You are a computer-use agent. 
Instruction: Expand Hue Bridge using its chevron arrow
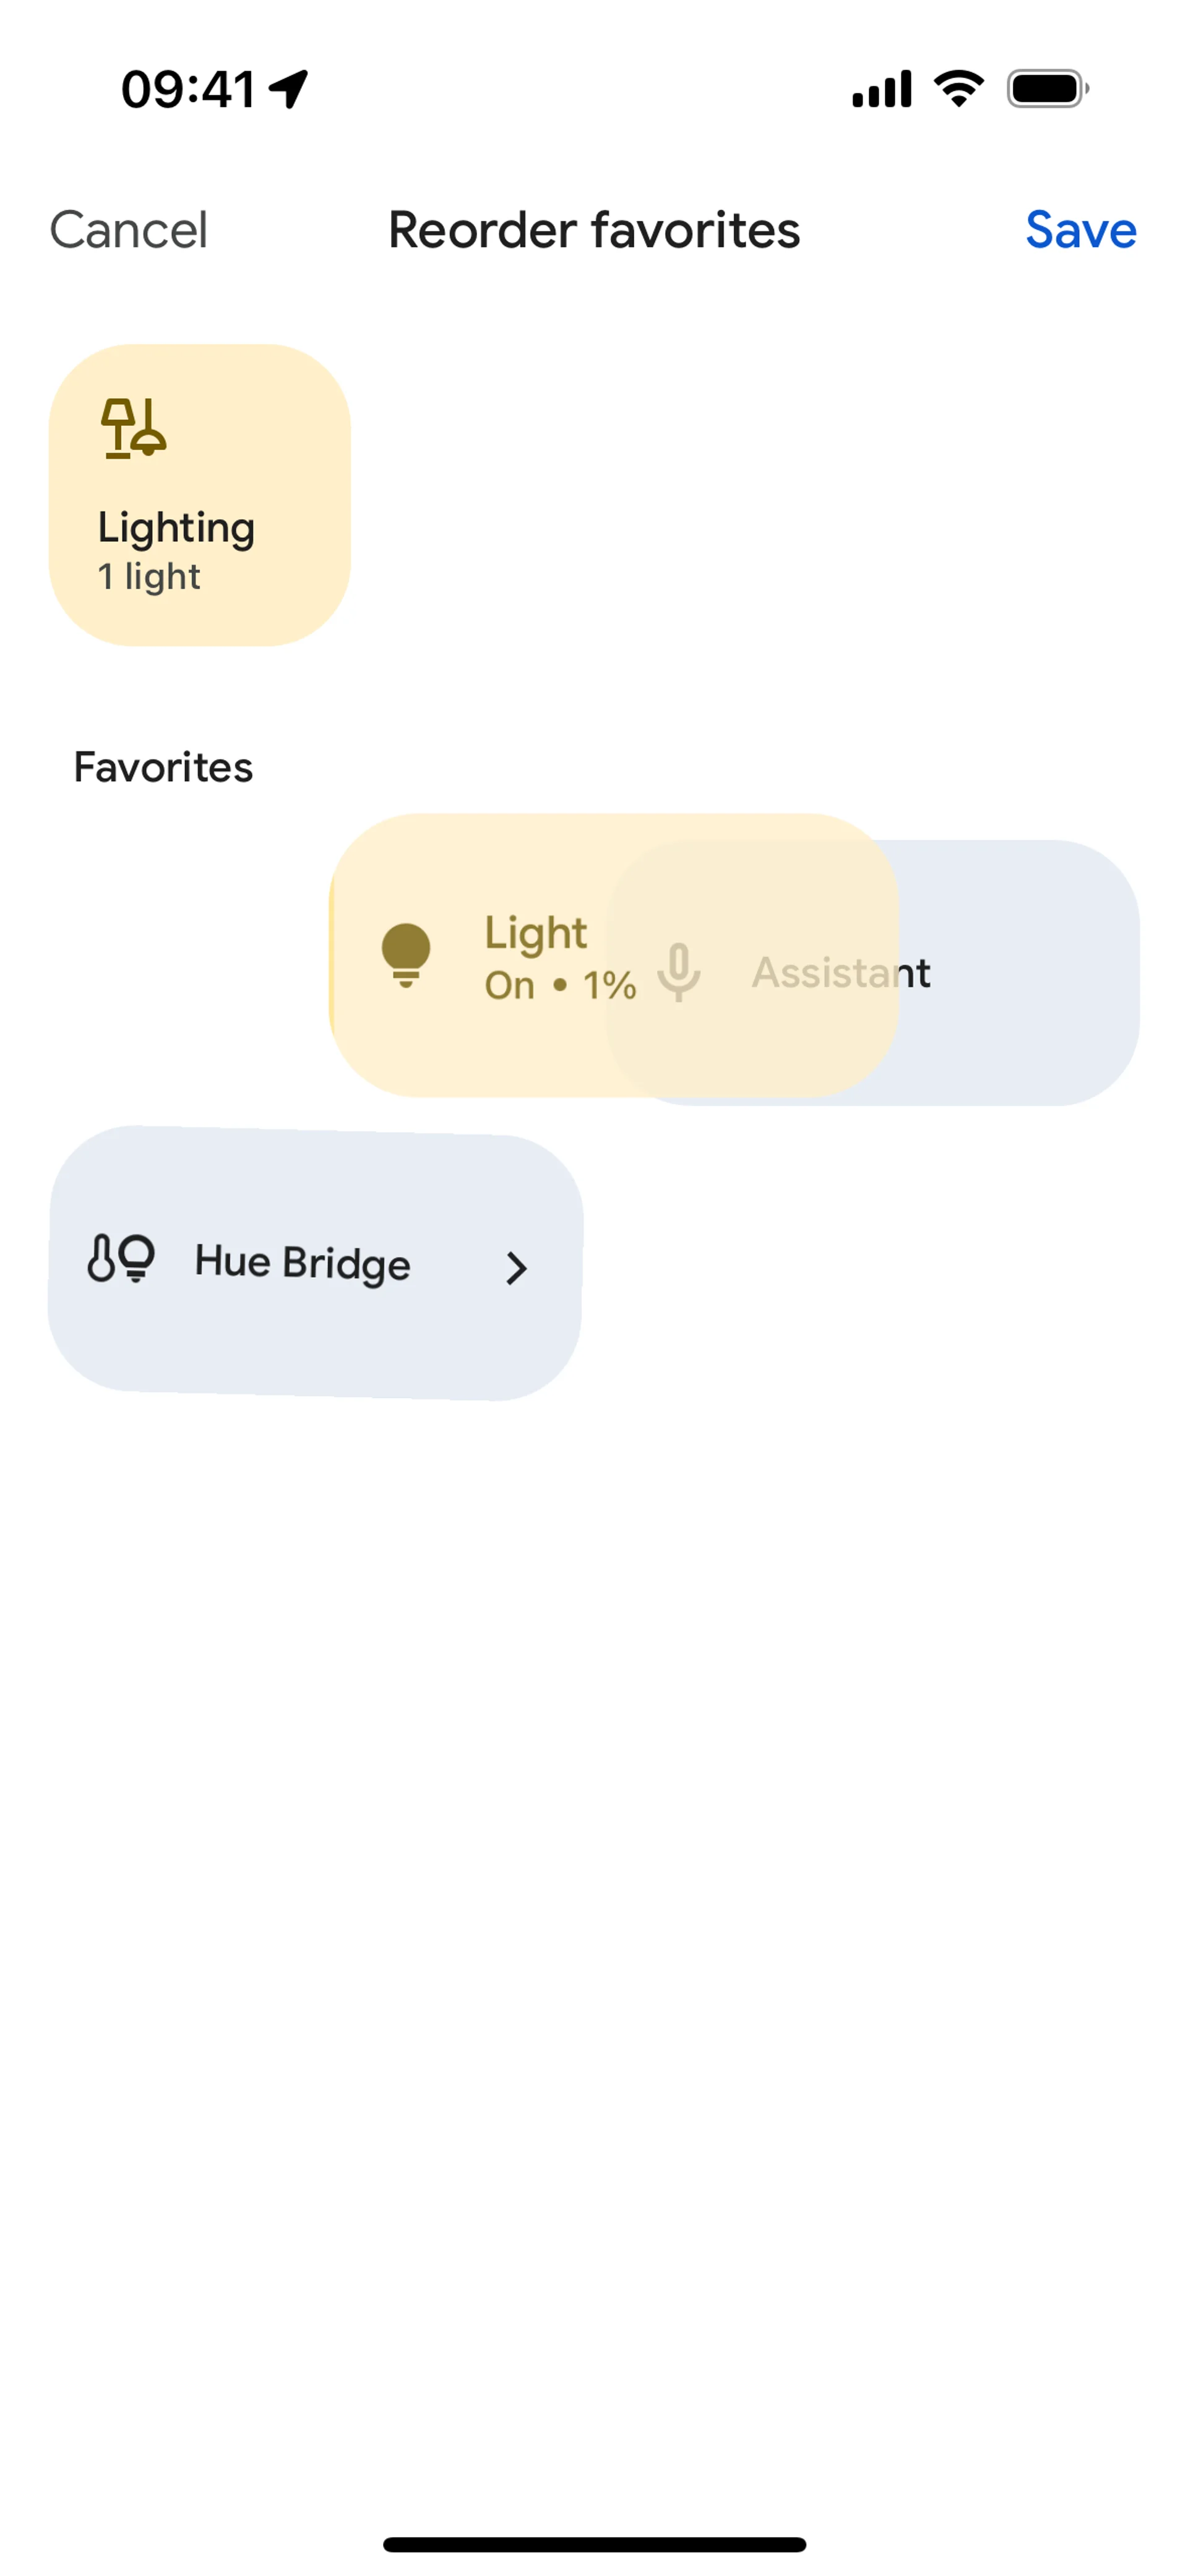pyautogui.click(x=516, y=1268)
